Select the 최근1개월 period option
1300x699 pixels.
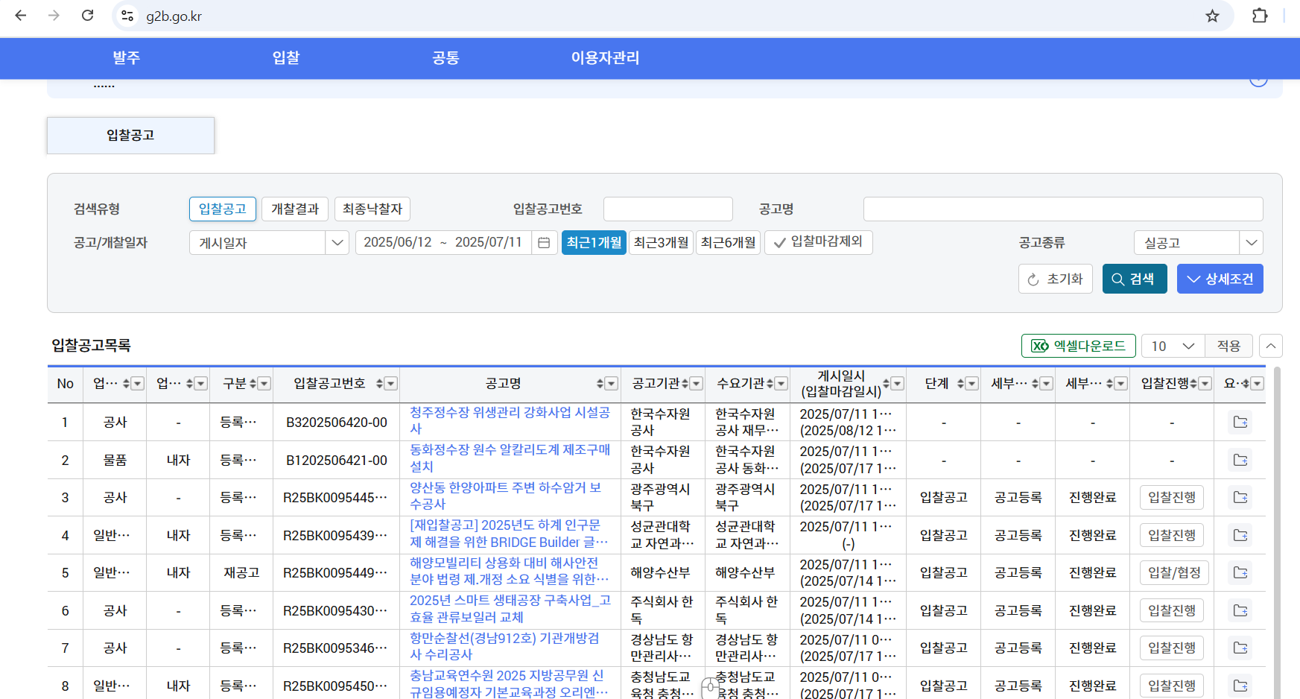tap(594, 243)
